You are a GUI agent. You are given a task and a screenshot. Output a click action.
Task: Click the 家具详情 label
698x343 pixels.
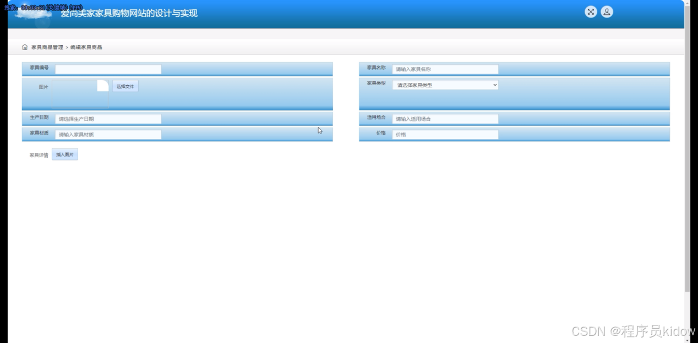pyautogui.click(x=39, y=156)
